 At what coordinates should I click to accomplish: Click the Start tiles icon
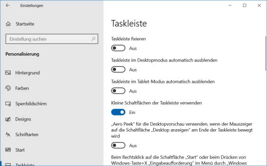(x=8, y=150)
